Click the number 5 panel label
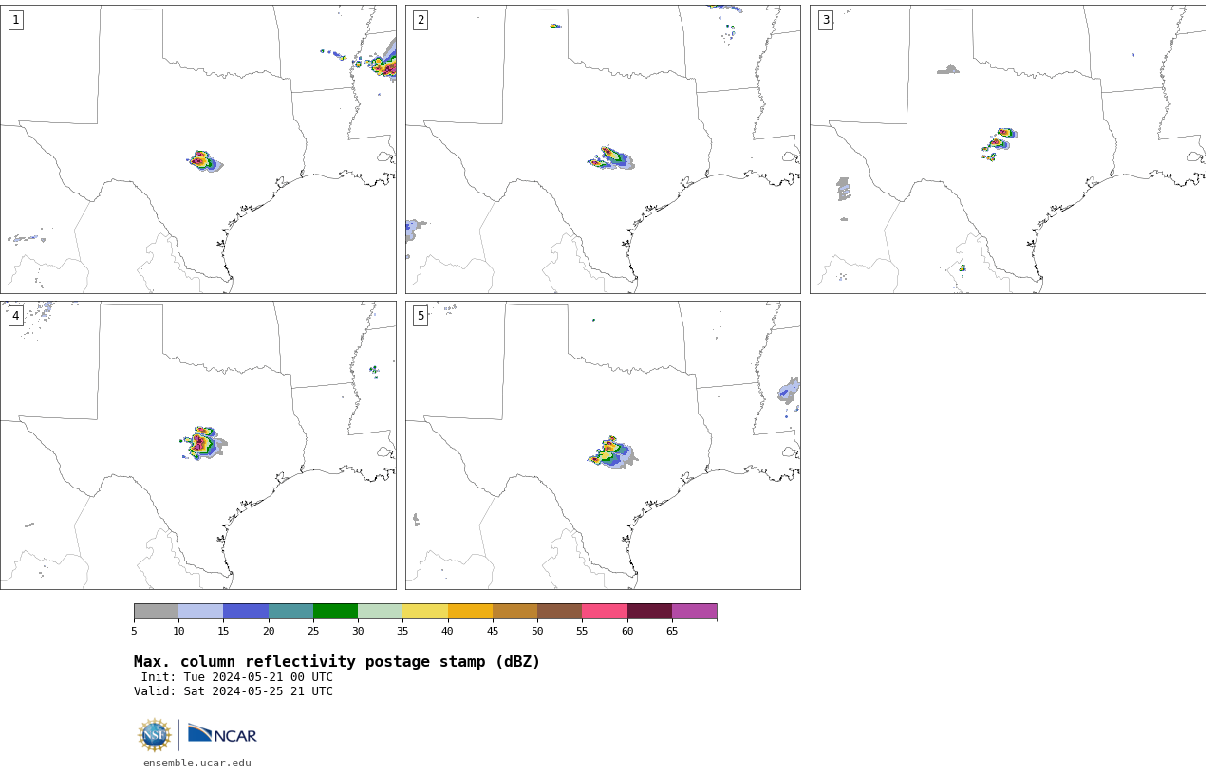 pos(421,316)
